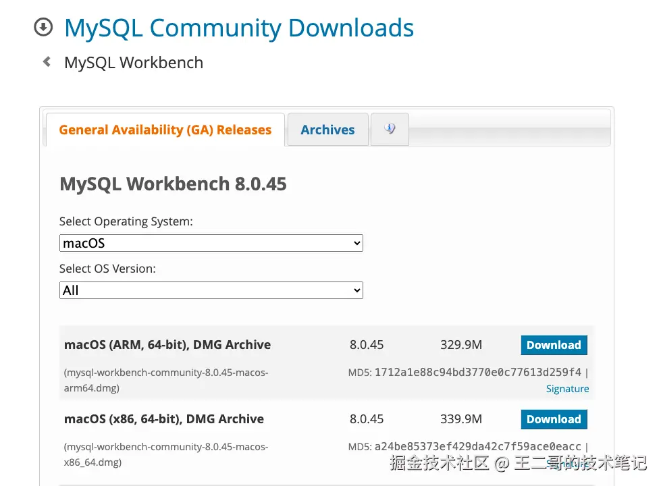Viewport: 661px width, 486px height.
Task: Click the x86 archive MD5 hash
Action: (x=477, y=446)
